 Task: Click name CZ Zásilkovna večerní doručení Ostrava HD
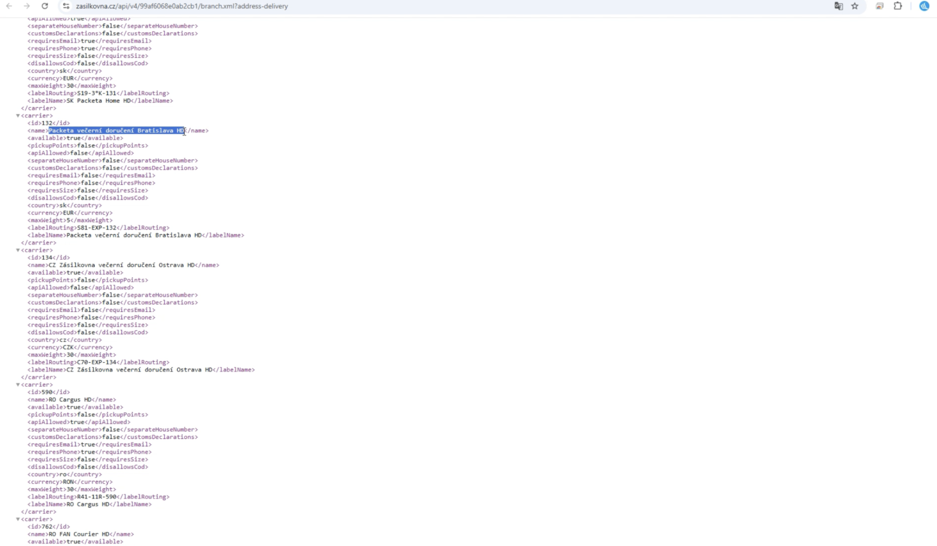click(123, 265)
